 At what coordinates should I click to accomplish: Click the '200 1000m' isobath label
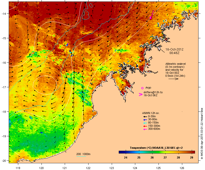[x=83, y=154]
